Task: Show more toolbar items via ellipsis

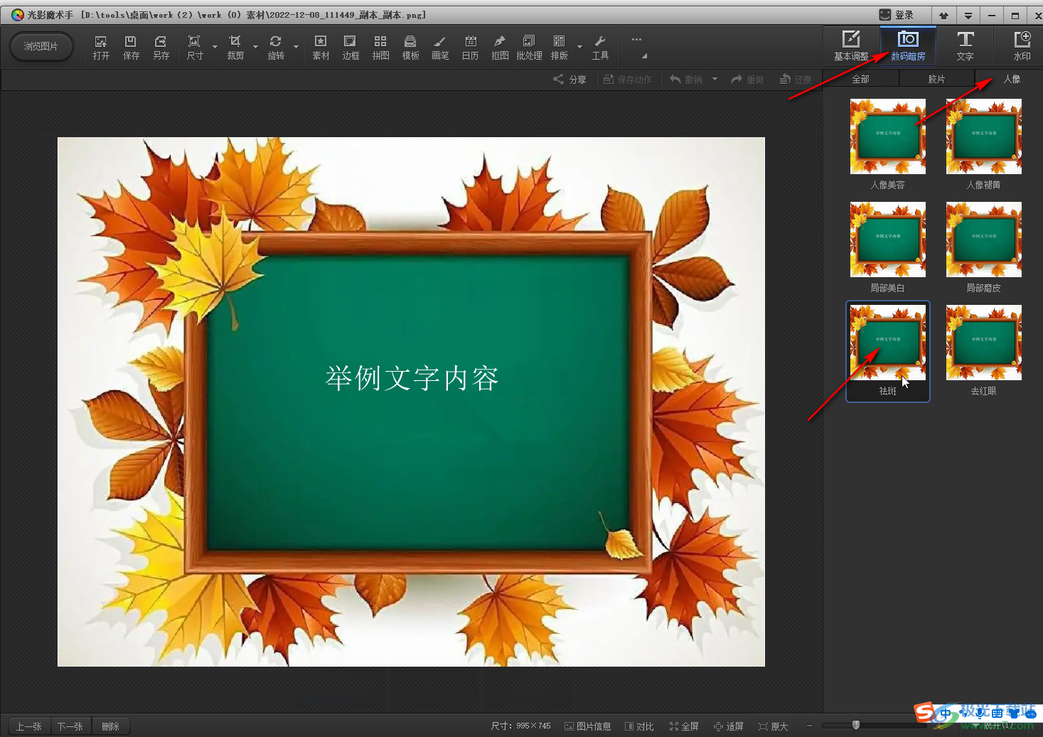Action: (x=636, y=40)
